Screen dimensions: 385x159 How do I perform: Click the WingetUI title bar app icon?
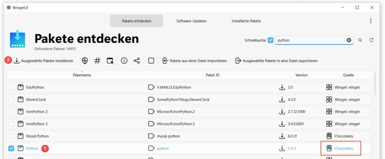pos(9,8)
